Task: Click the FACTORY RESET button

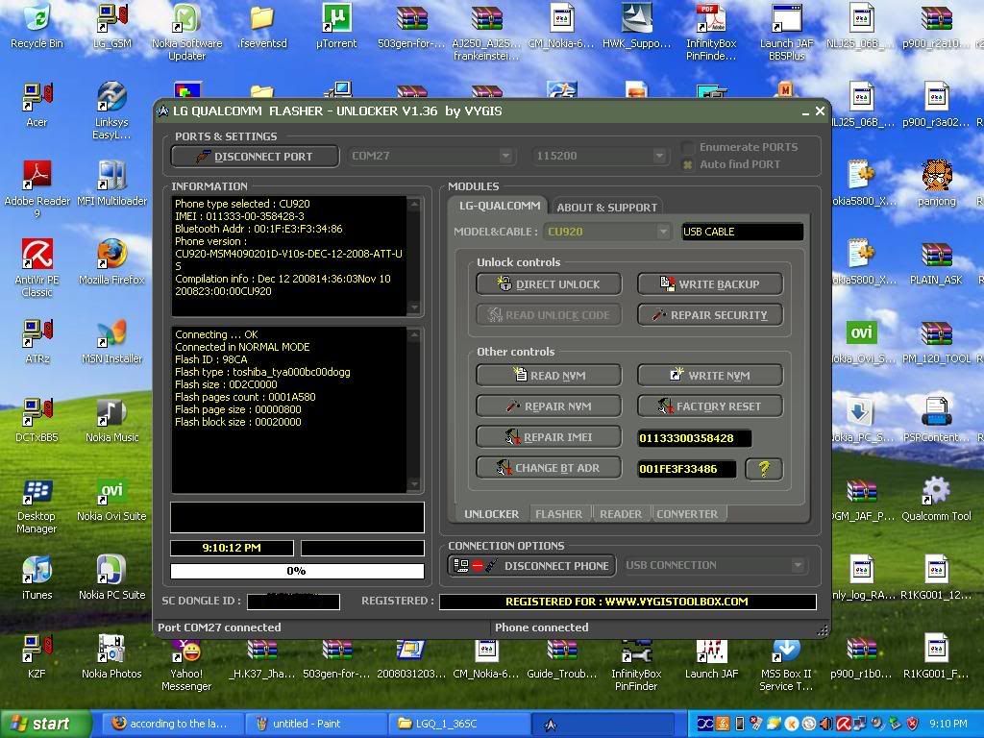Action: pos(710,406)
